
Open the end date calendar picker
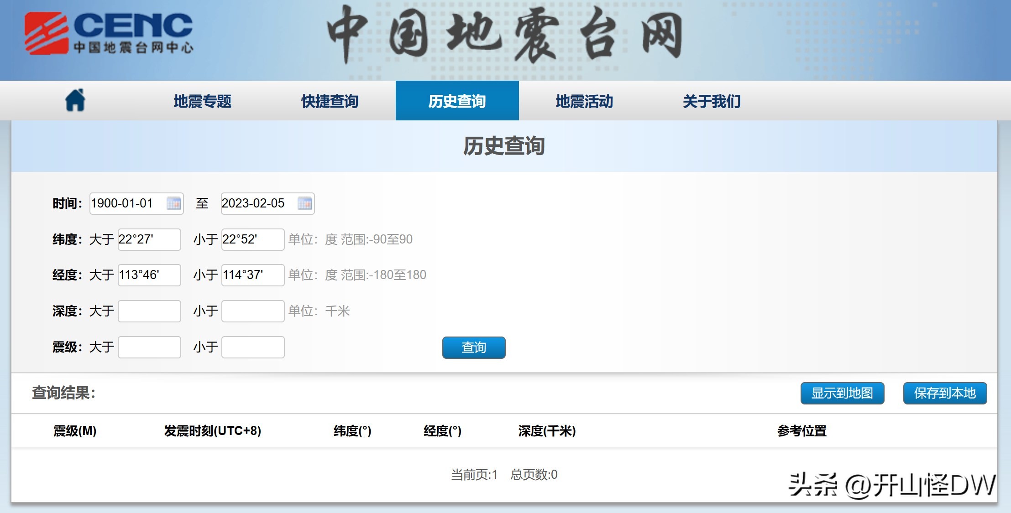(x=305, y=204)
